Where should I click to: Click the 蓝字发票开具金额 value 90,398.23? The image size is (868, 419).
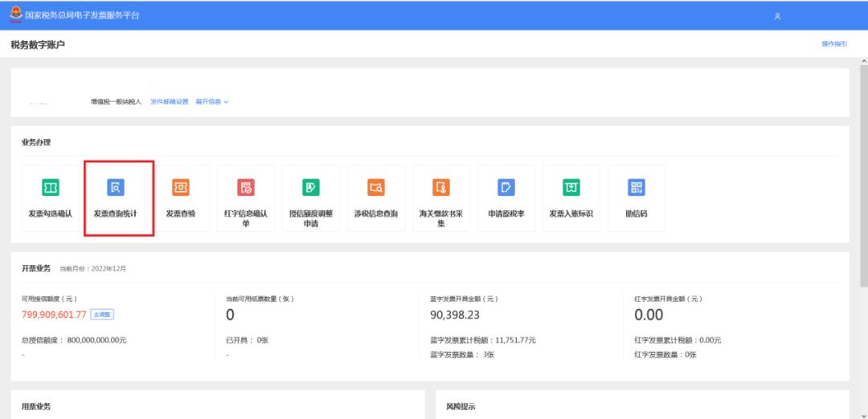click(x=466, y=315)
